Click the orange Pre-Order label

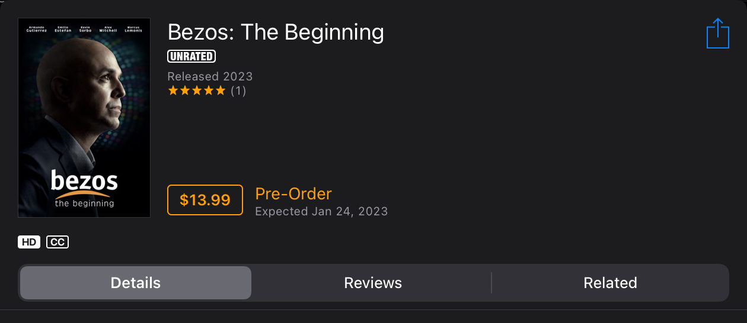click(x=293, y=193)
